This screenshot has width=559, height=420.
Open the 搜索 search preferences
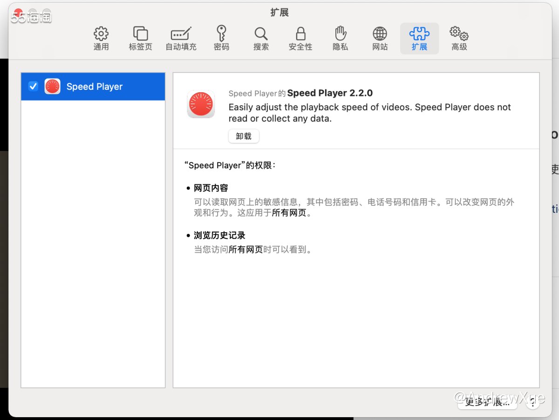tap(261, 39)
